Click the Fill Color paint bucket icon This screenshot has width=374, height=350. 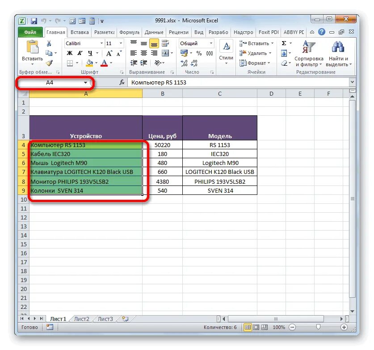pyautogui.click(x=90, y=63)
